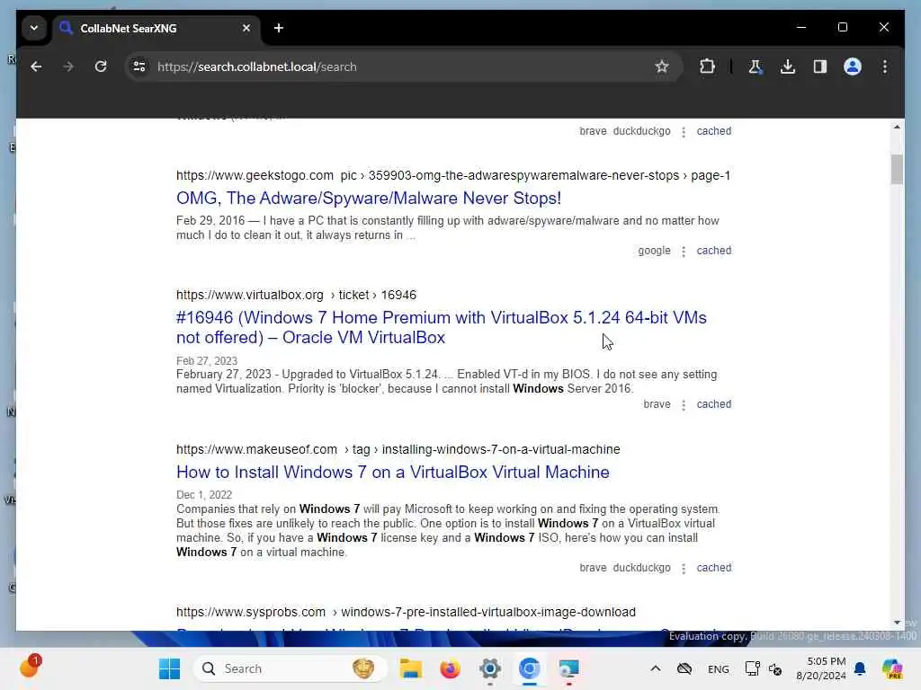Open cached link for makeuseof result

pyautogui.click(x=713, y=568)
